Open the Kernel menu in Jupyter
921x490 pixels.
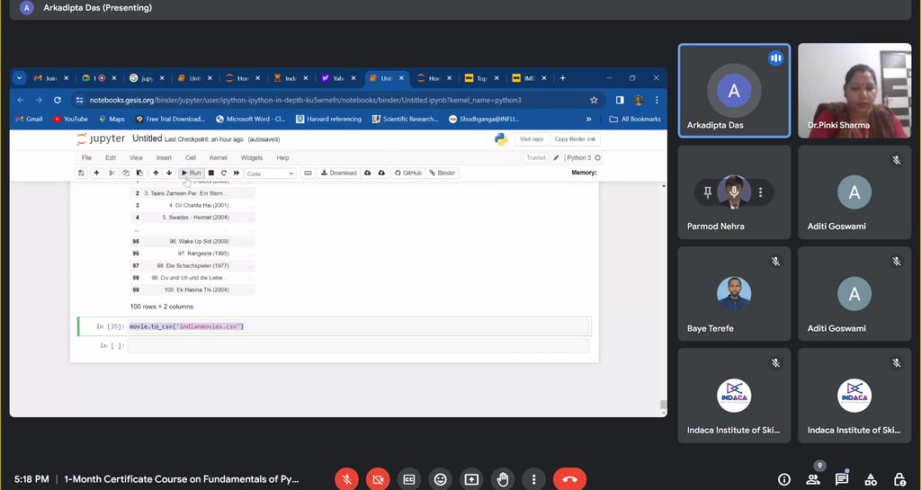(x=218, y=158)
